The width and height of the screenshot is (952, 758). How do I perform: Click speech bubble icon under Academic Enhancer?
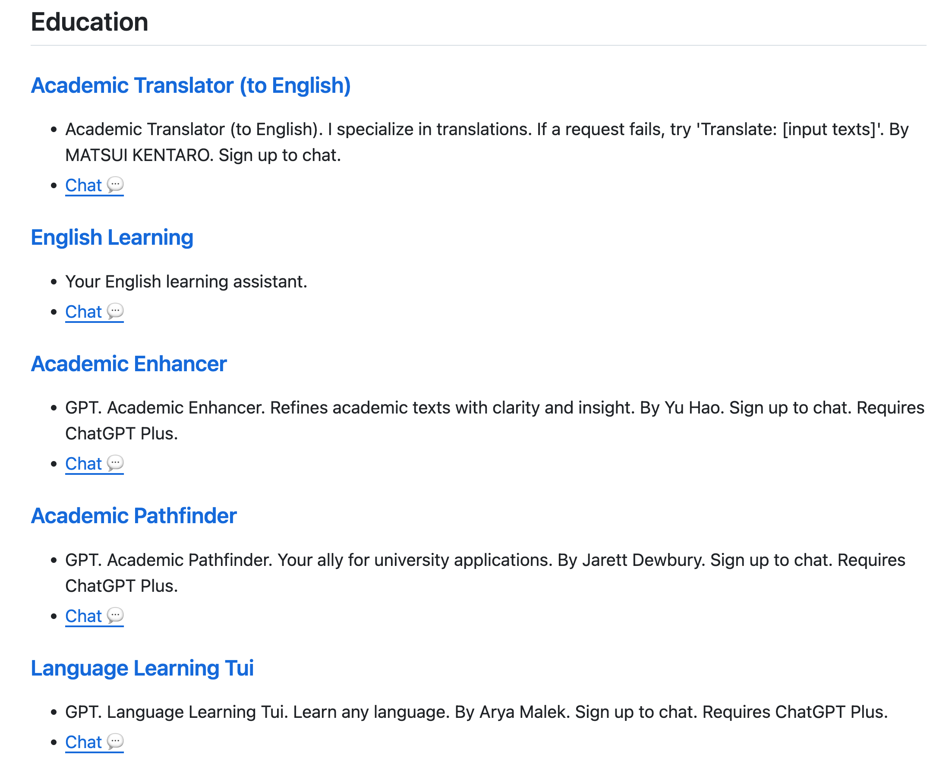115,463
